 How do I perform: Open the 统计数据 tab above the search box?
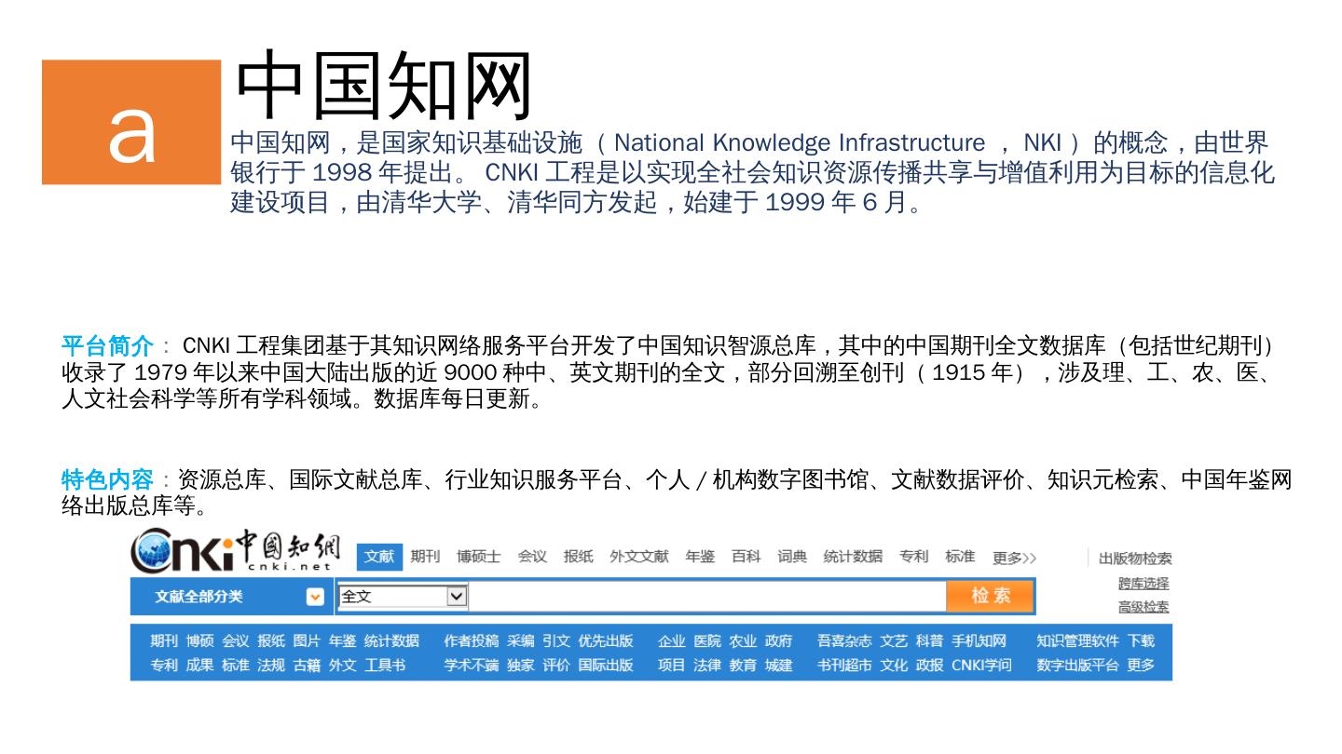click(x=853, y=557)
